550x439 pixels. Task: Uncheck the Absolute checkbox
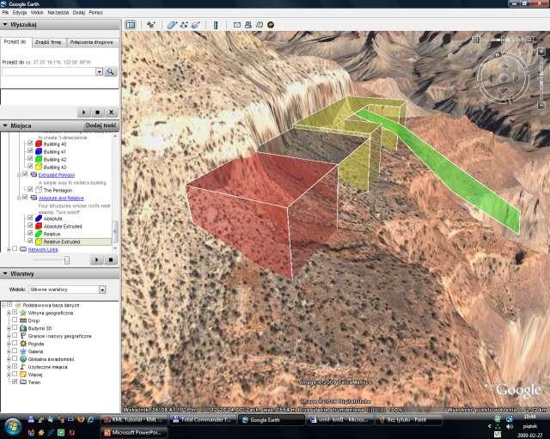(x=30, y=217)
